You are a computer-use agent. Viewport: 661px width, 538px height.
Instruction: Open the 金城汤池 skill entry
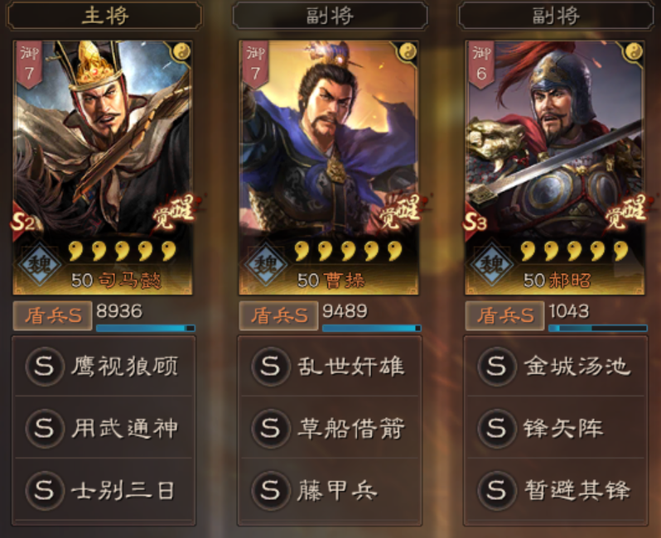point(556,366)
